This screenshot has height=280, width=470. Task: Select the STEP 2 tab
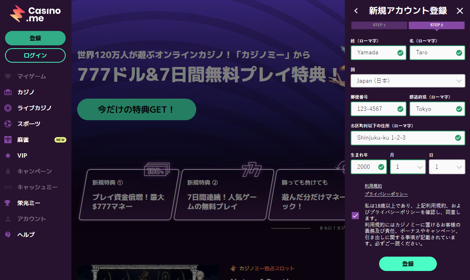pos(436,25)
